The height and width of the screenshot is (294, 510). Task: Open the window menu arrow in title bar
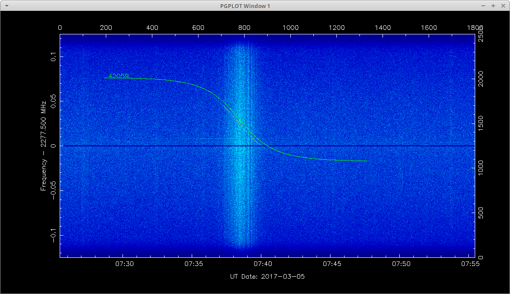[6, 6]
